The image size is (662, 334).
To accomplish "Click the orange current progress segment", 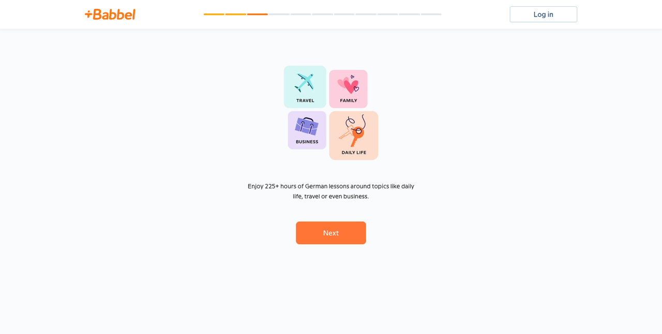I will [x=258, y=14].
